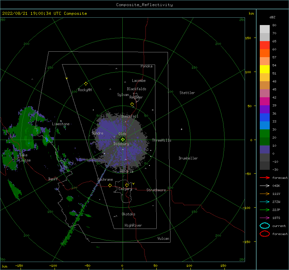Viewport: 289px width, 270px height.
Task: Click the Composite_Reflectivity title
Action: point(144,5)
